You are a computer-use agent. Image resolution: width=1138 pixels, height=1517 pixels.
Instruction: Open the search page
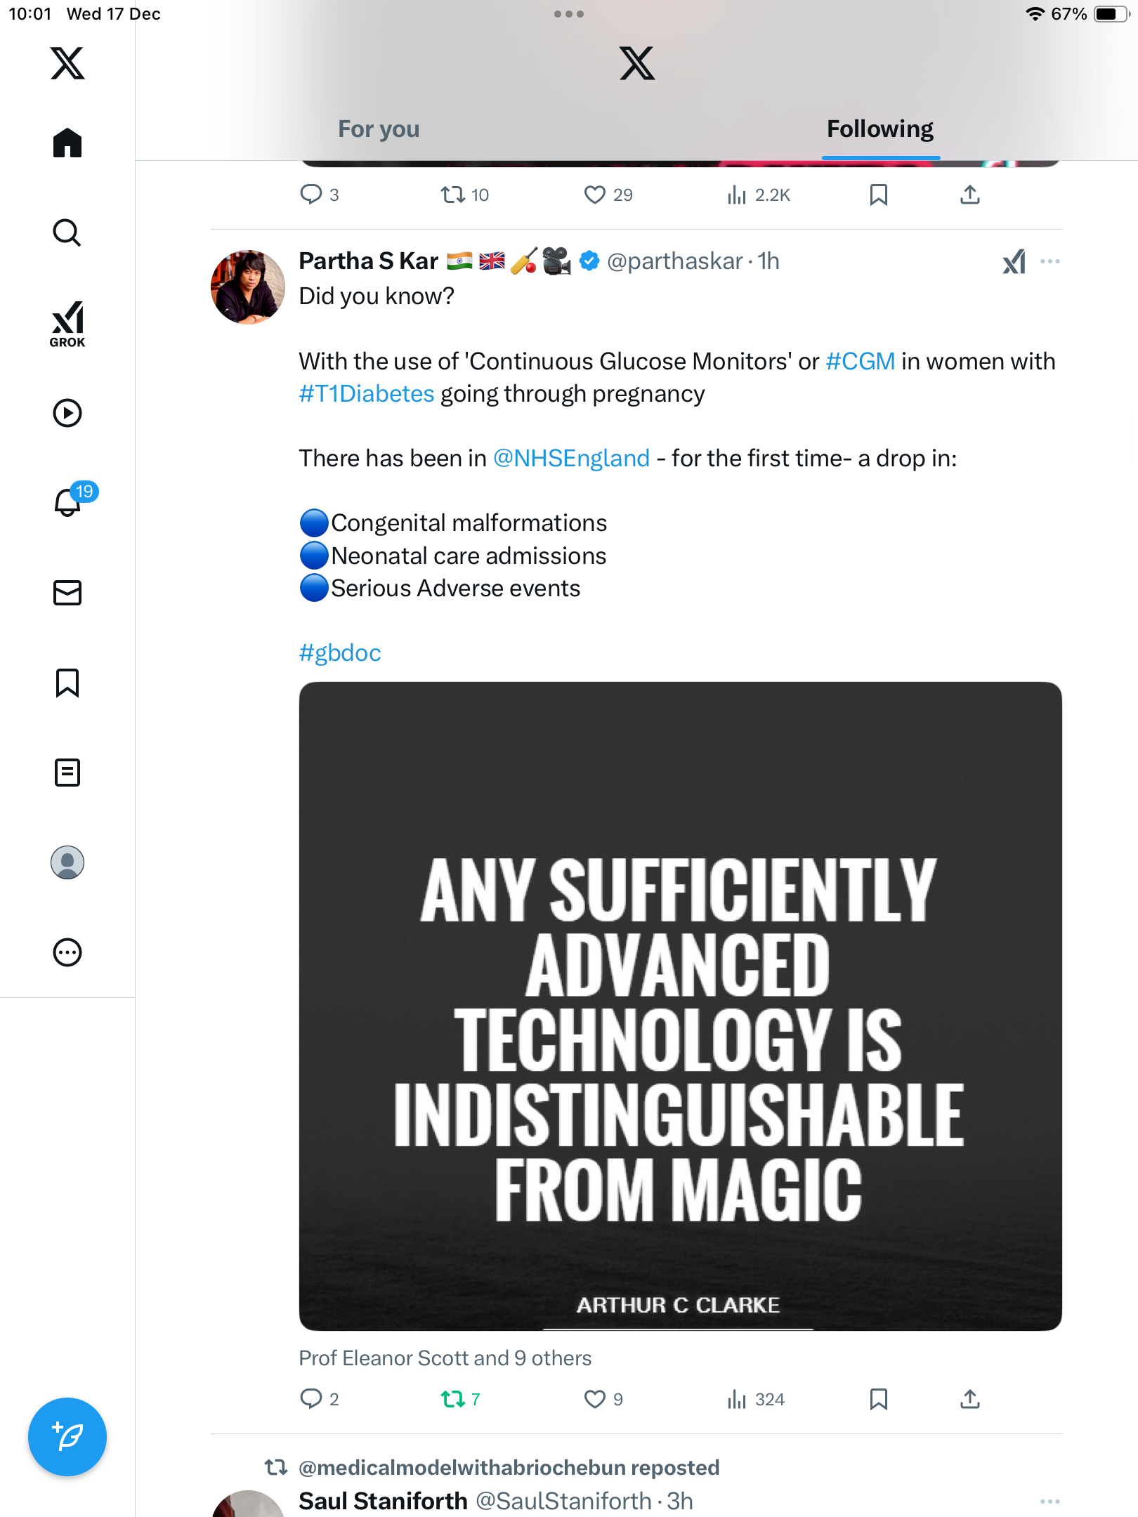tap(67, 233)
